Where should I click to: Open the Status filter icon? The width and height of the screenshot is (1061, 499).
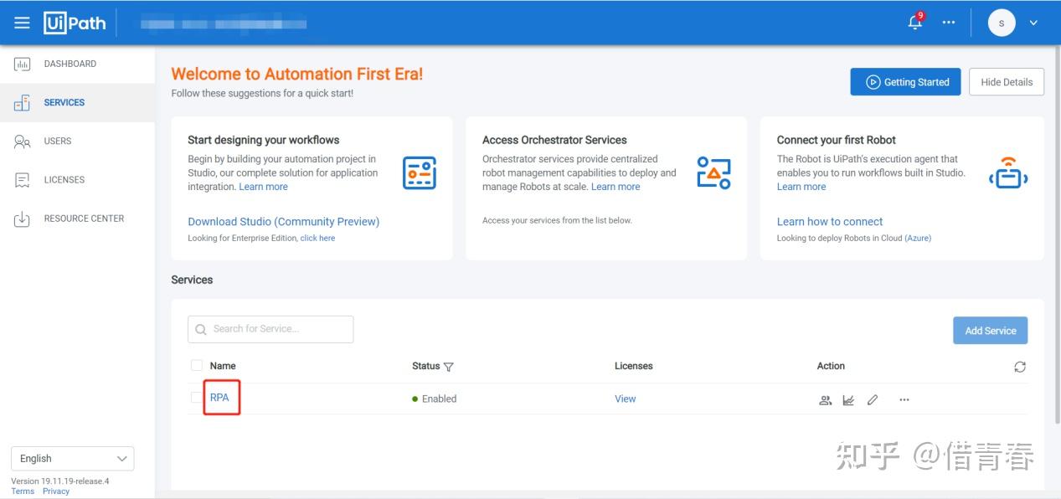[448, 367]
